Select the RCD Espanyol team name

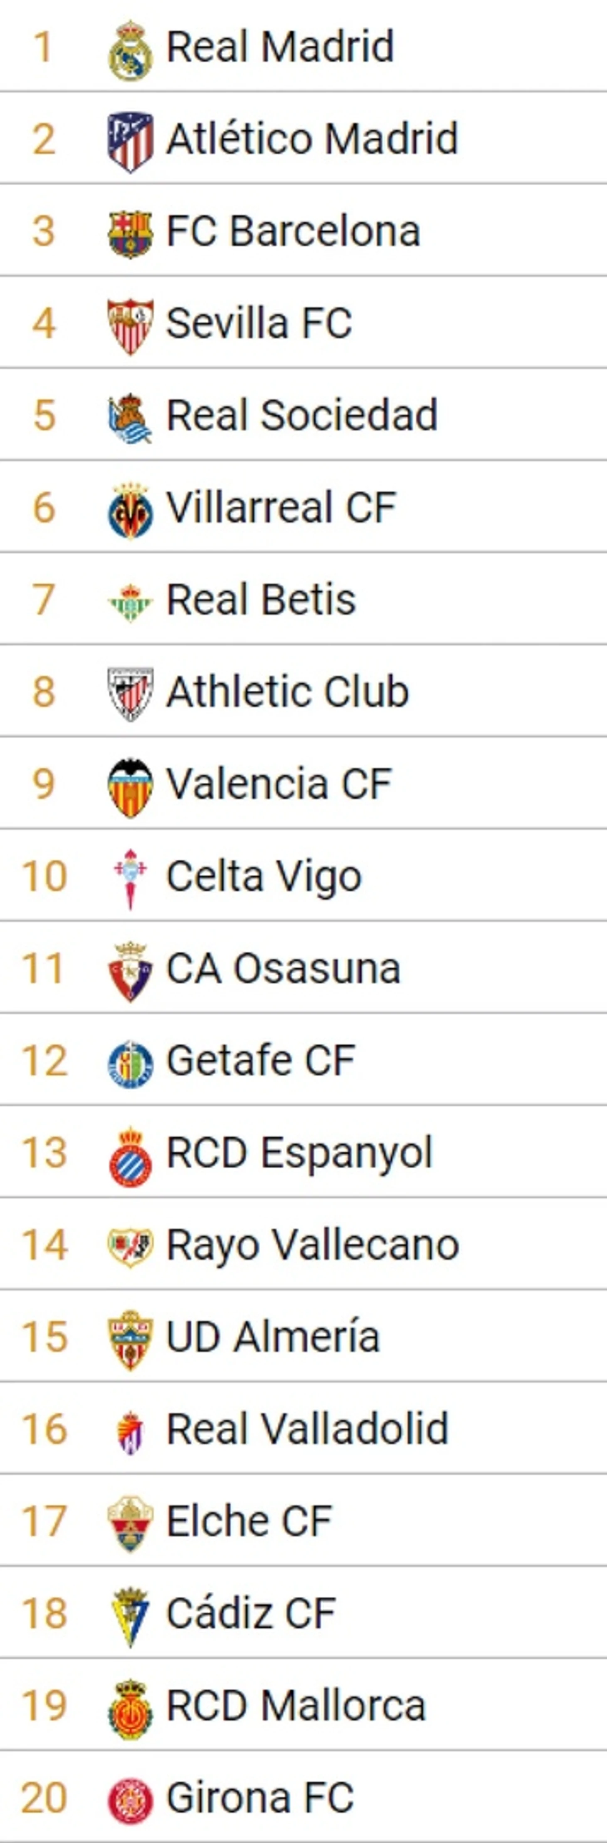point(300,1153)
